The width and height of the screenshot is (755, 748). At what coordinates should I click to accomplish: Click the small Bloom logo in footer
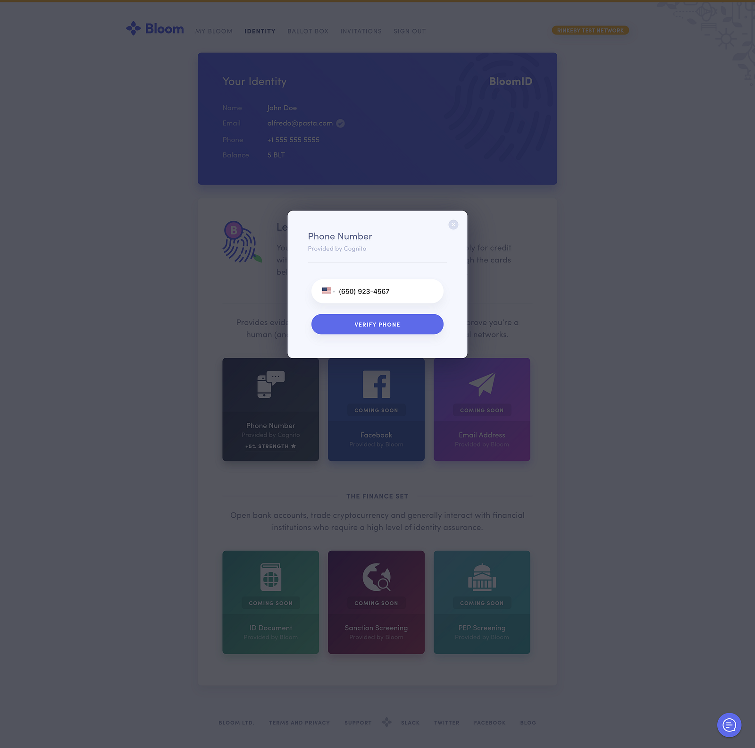click(386, 722)
